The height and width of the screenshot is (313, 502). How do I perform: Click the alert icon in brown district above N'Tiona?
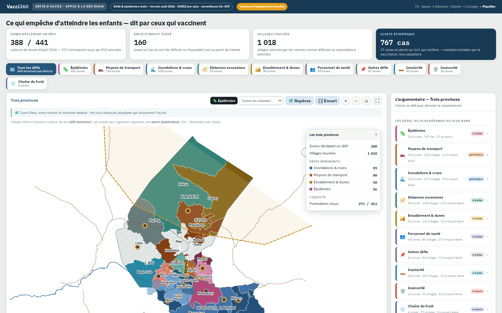188,211
